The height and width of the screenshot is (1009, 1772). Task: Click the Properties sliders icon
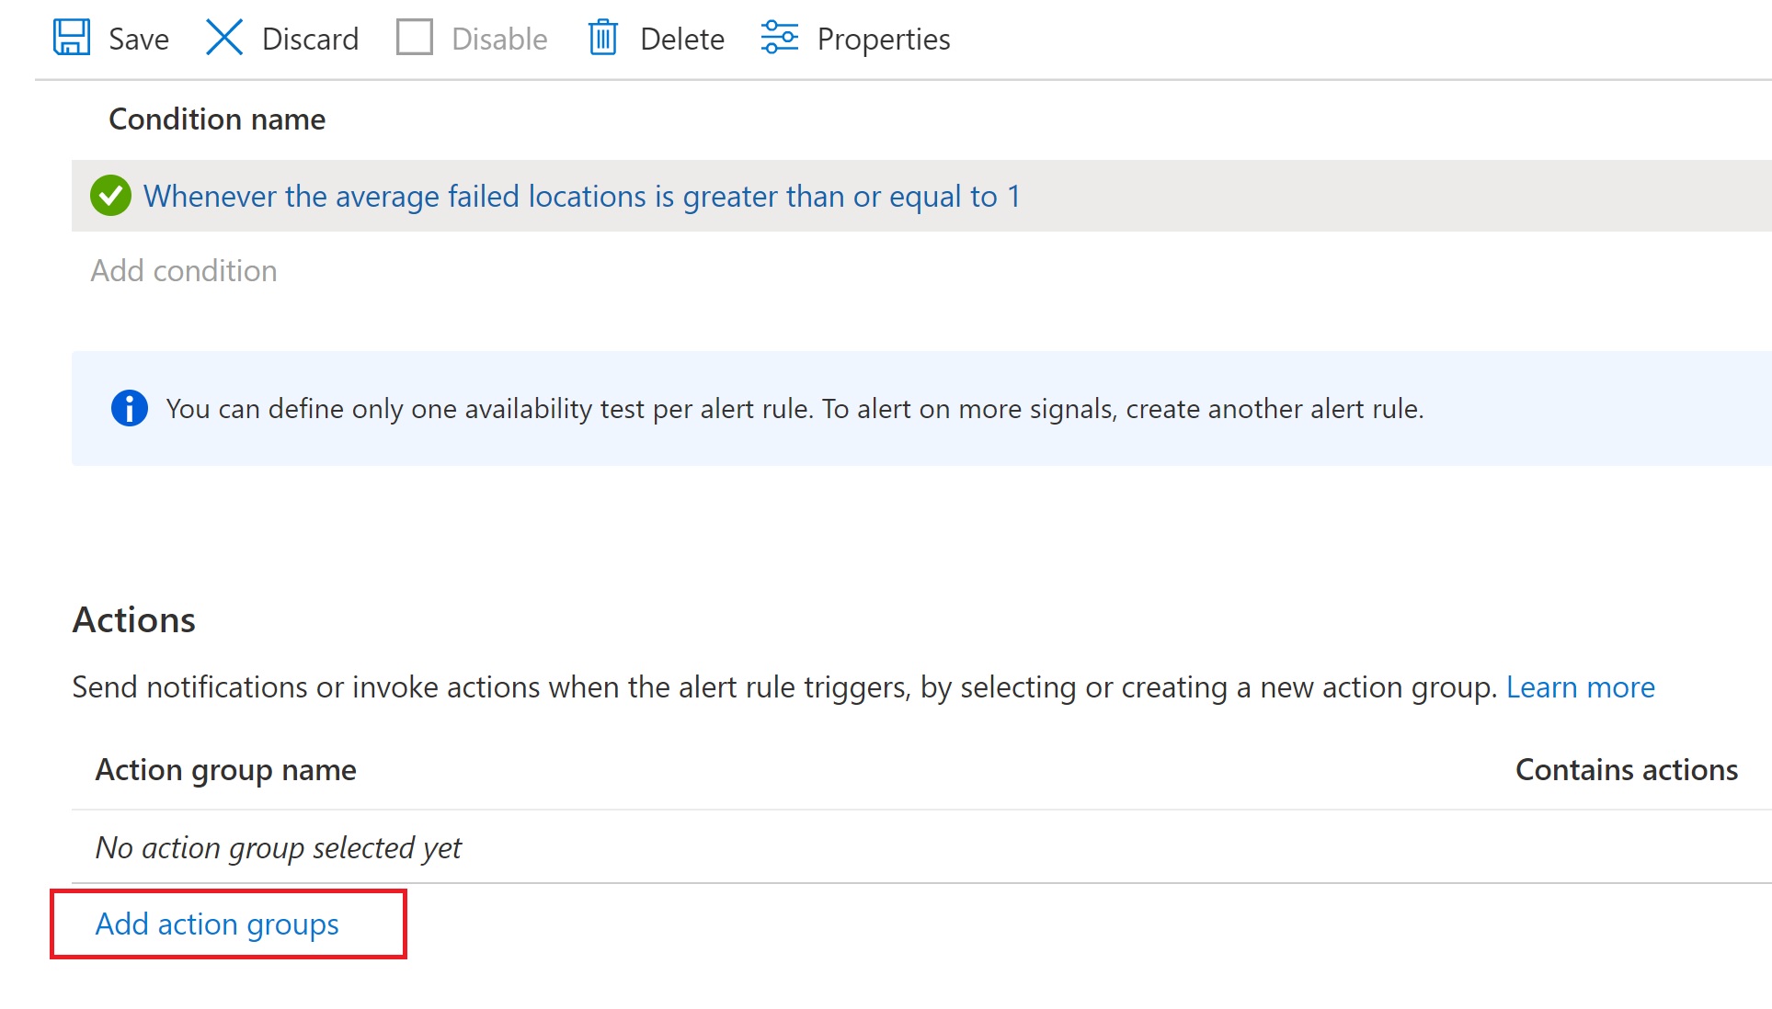click(779, 39)
